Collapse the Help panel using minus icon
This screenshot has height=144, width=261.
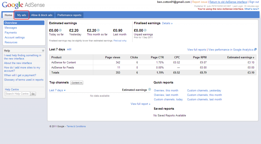point(43,51)
